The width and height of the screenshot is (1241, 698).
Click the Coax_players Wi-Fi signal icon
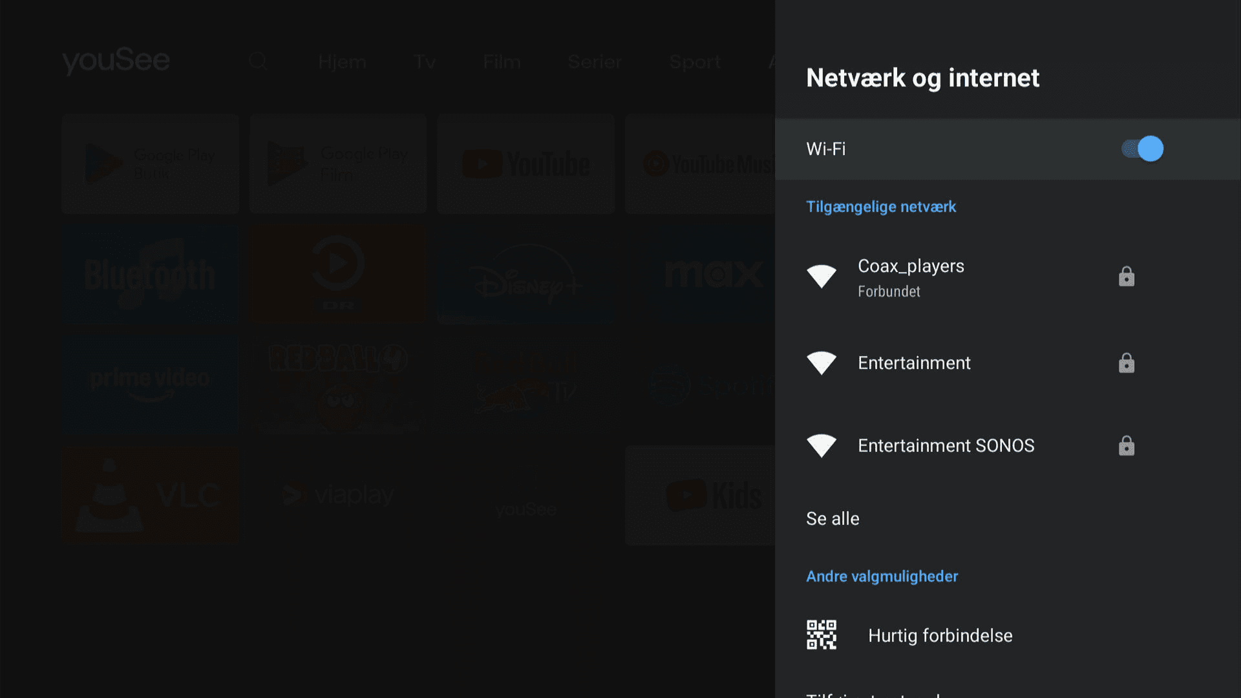point(822,277)
